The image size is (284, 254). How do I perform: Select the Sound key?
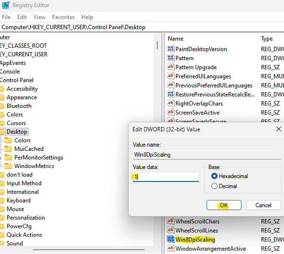(15, 243)
